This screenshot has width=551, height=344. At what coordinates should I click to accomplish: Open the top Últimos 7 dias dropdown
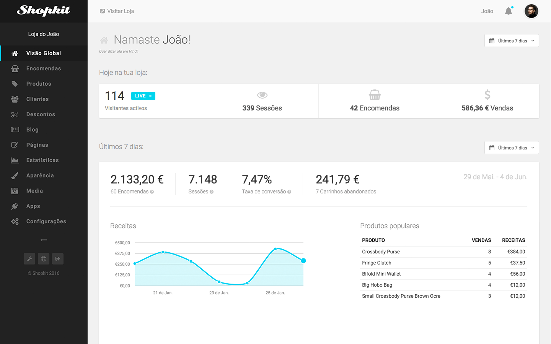pos(512,41)
